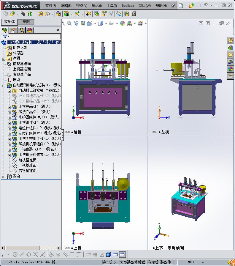The image size is (235, 266).
Task: Toggle the single-view viewport layout button
Action: 115,254
